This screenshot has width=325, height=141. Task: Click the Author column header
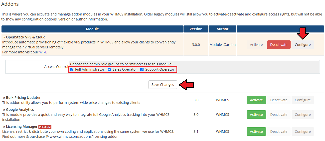222,29
